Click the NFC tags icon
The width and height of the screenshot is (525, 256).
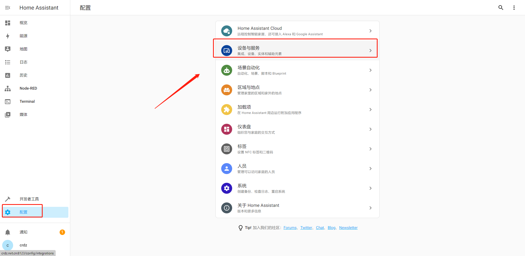226,149
